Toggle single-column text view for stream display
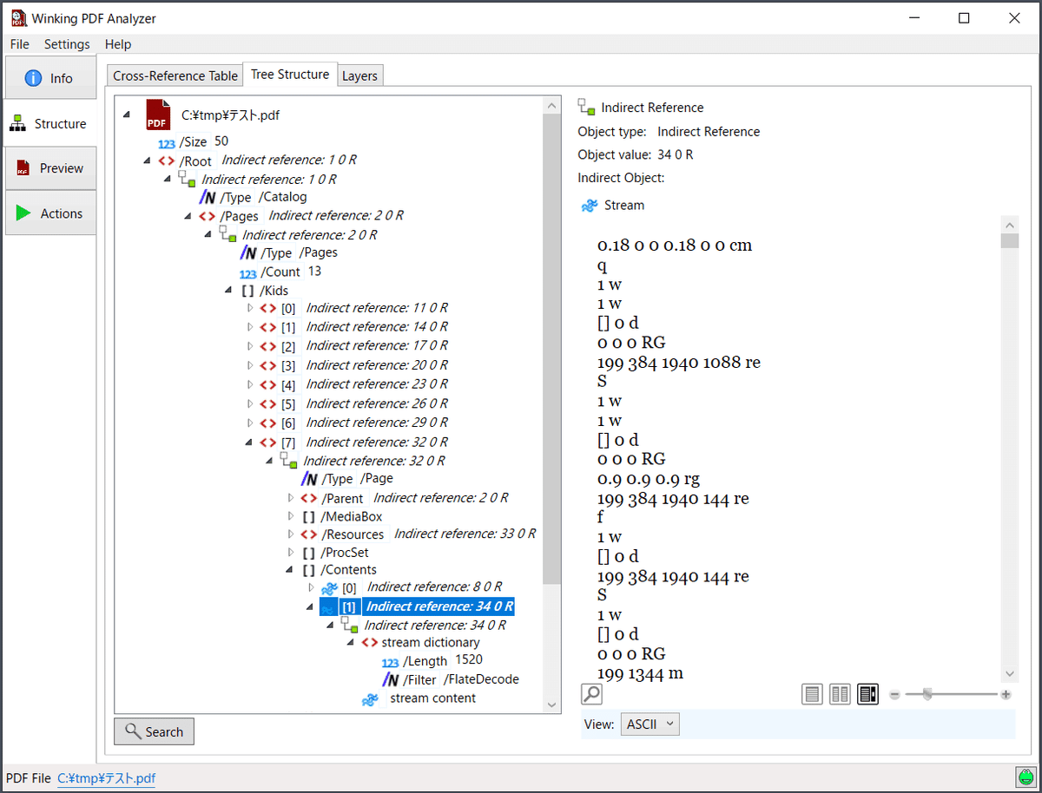Viewport: 1042px width, 793px height. coord(812,693)
